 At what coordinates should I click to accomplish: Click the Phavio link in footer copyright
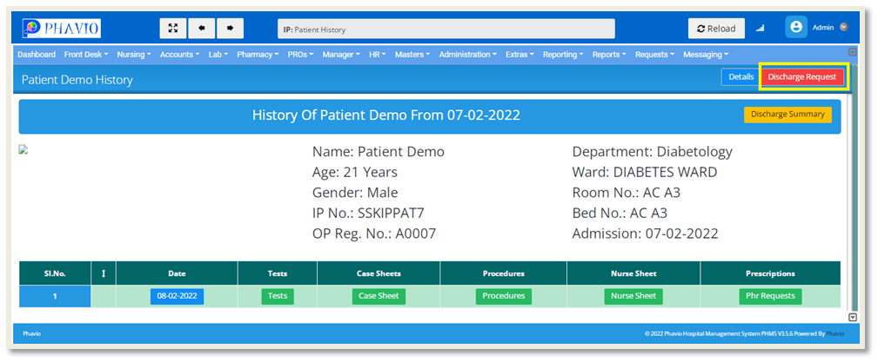click(834, 334)
